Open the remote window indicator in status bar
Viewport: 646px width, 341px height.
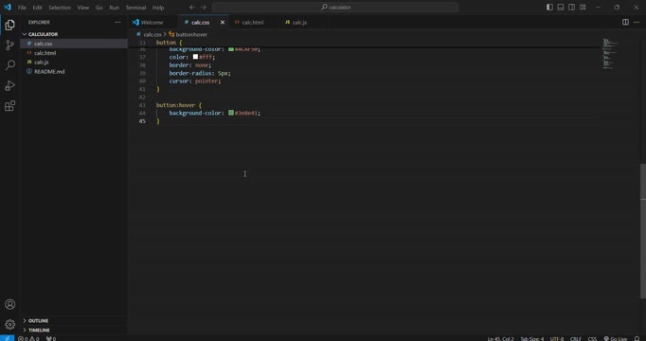coord(7,338)
